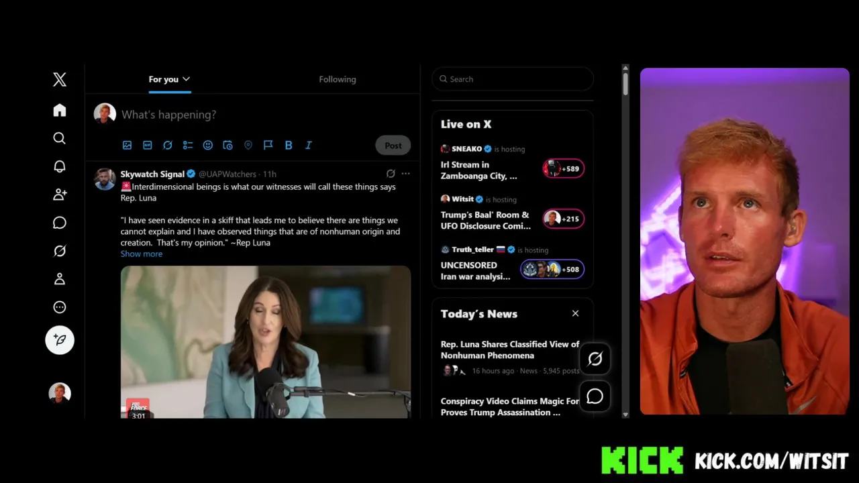Open Chat bubble icon in sidebar

[x=60, y=223]
